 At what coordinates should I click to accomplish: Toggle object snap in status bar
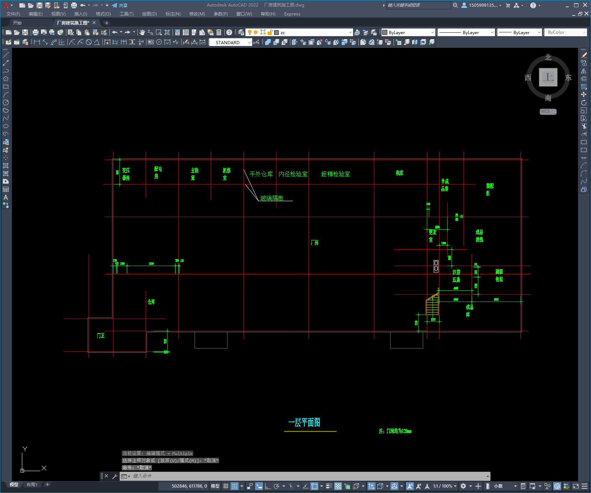(x=314, y=486)
